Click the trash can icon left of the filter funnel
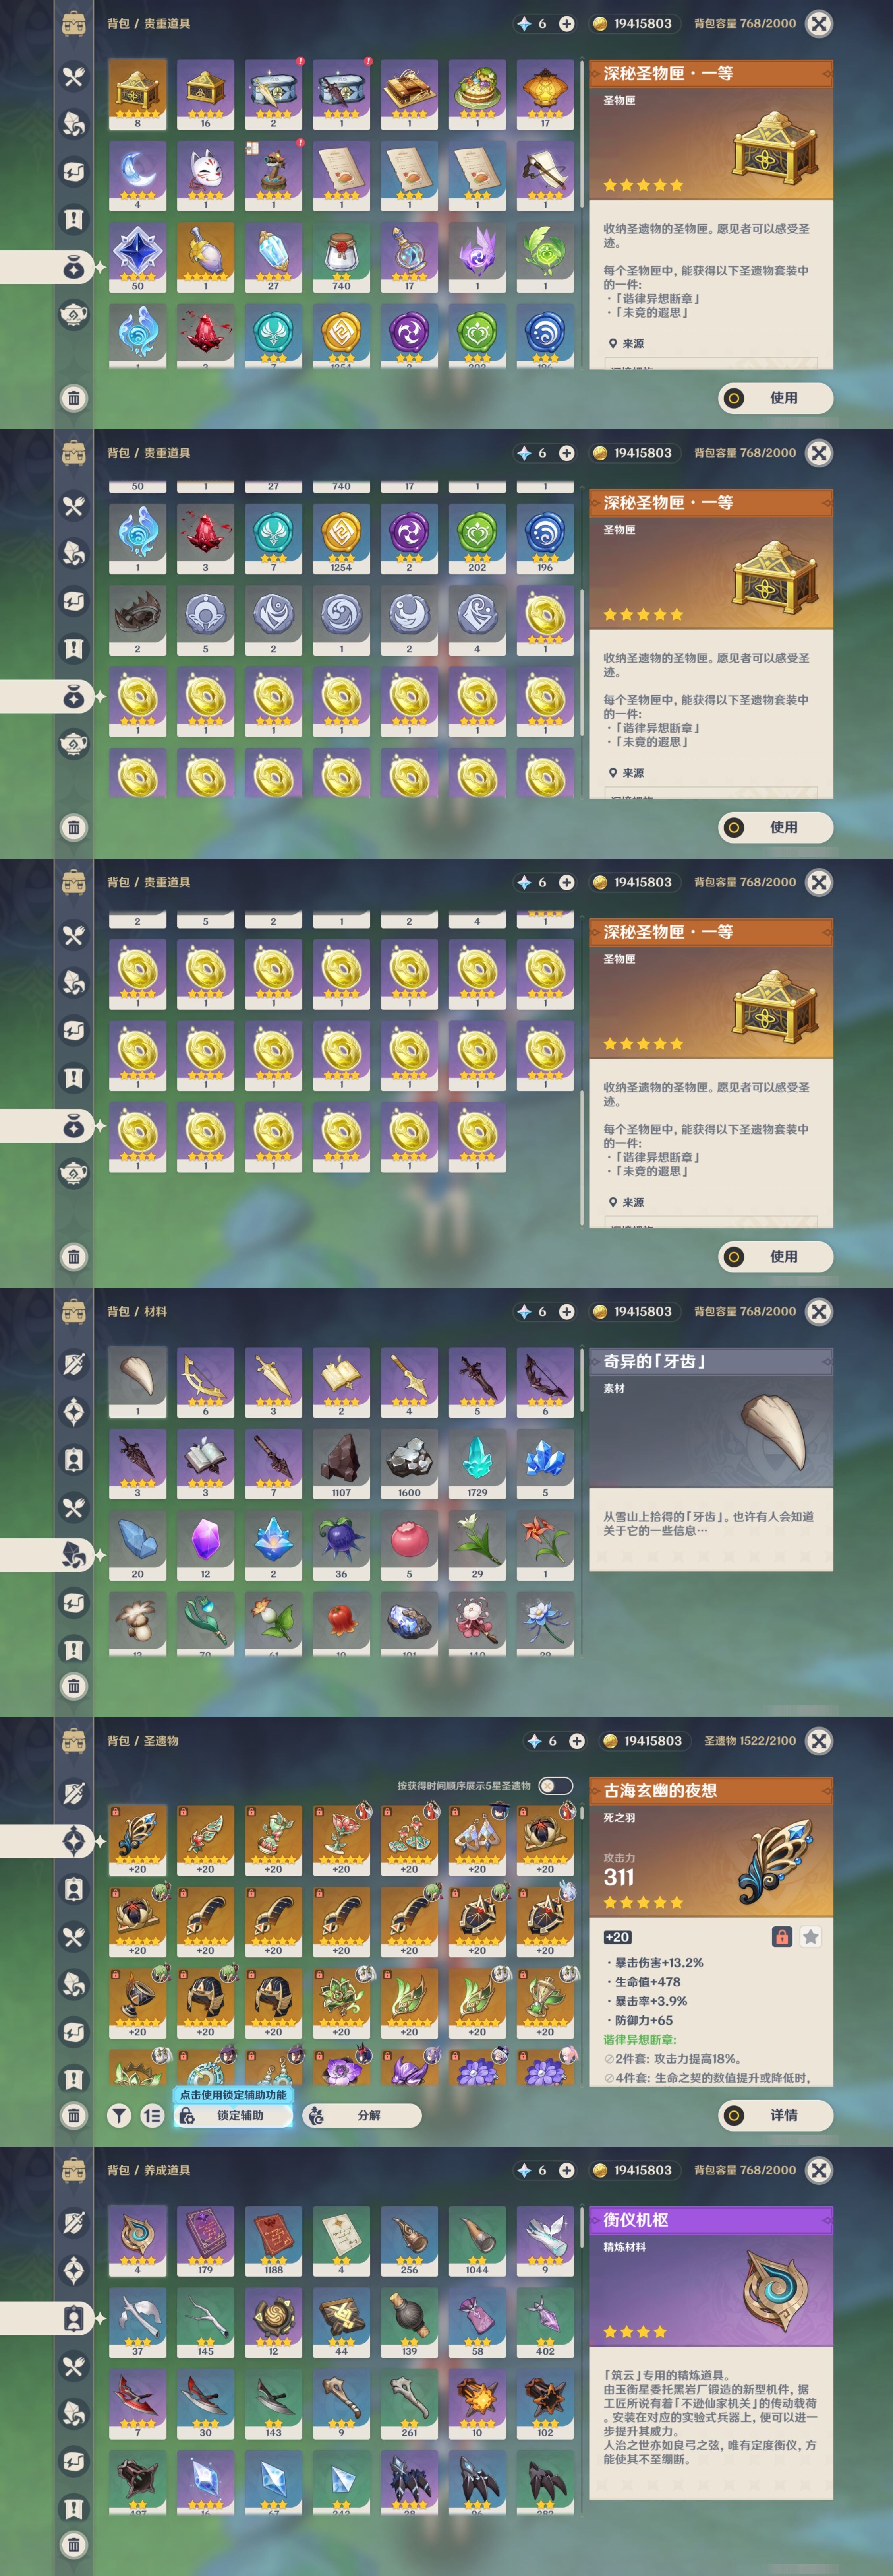 (74, 2115)
